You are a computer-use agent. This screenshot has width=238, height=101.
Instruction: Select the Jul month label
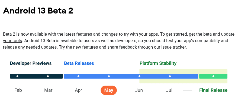pyautogui.click(x=169, y=90)
